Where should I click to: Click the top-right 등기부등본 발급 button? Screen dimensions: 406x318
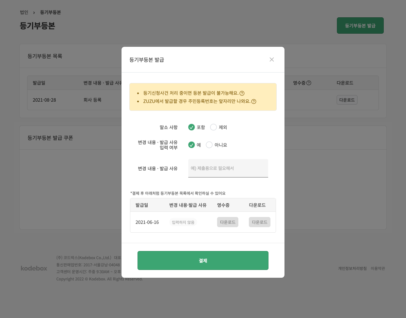(360, 25)
